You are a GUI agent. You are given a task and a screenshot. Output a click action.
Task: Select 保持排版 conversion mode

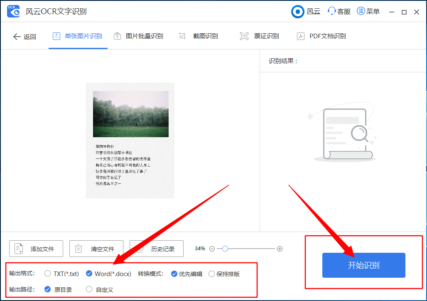pos(213,274)
